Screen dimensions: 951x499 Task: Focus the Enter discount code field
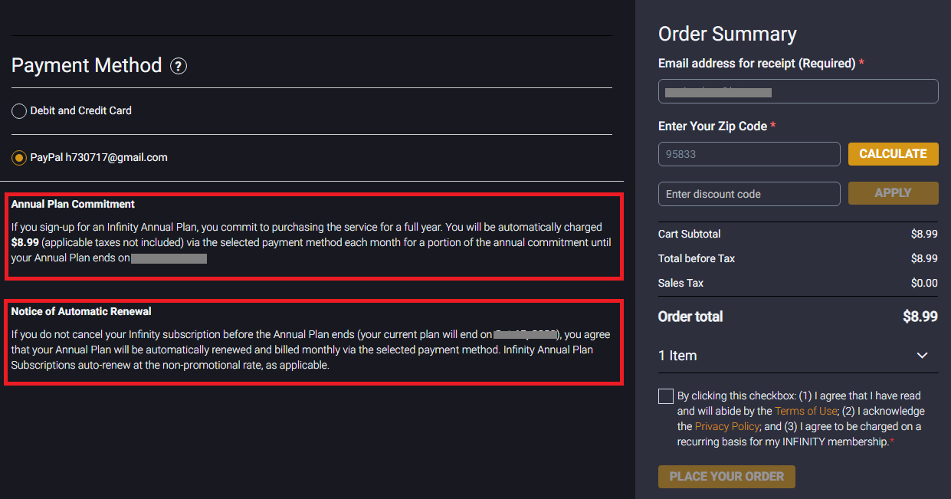(749, 193)
